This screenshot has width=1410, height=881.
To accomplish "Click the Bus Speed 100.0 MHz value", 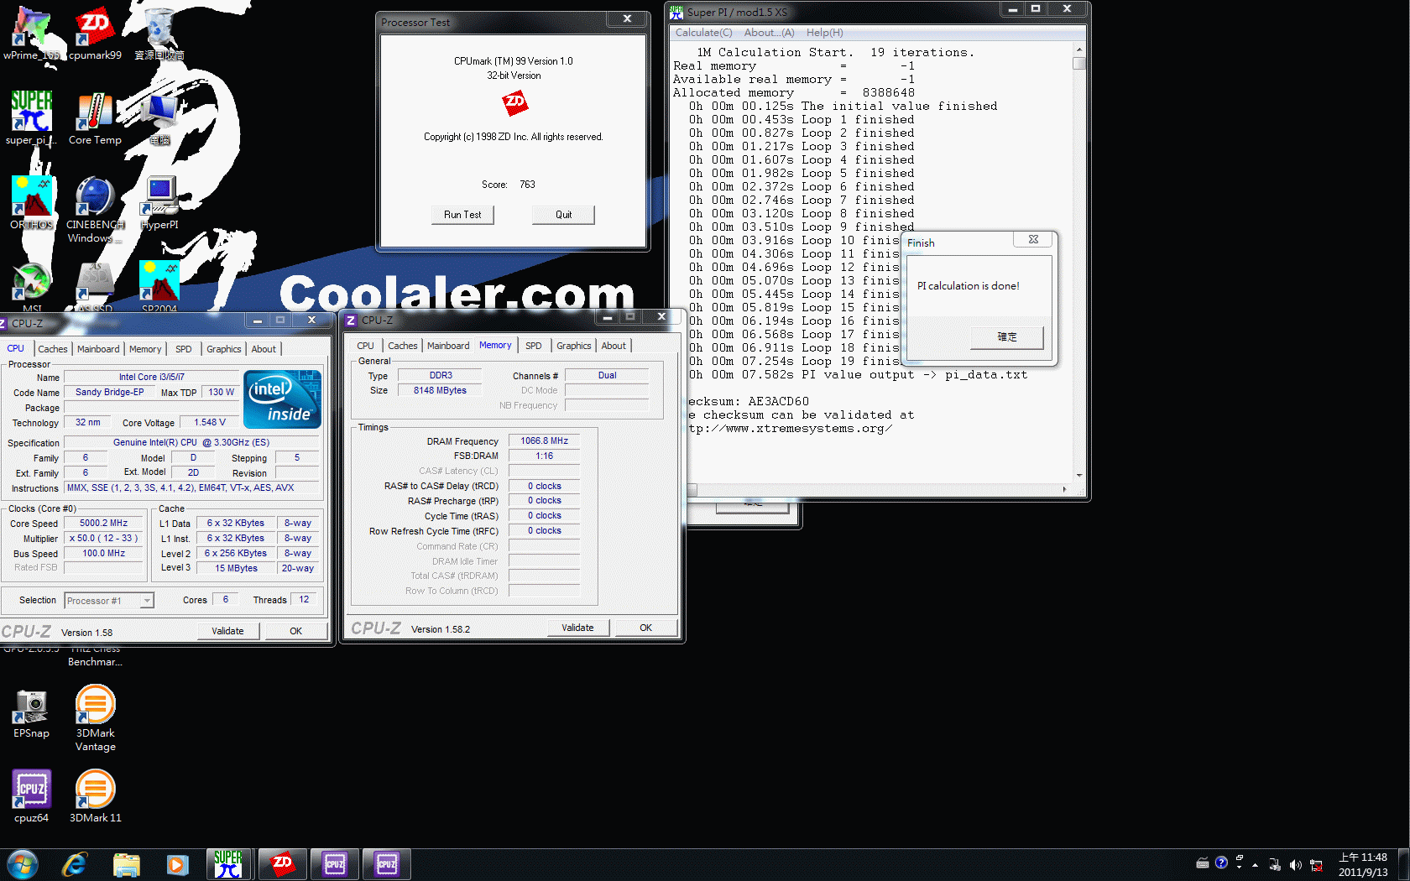I will (x=103, y=554).
